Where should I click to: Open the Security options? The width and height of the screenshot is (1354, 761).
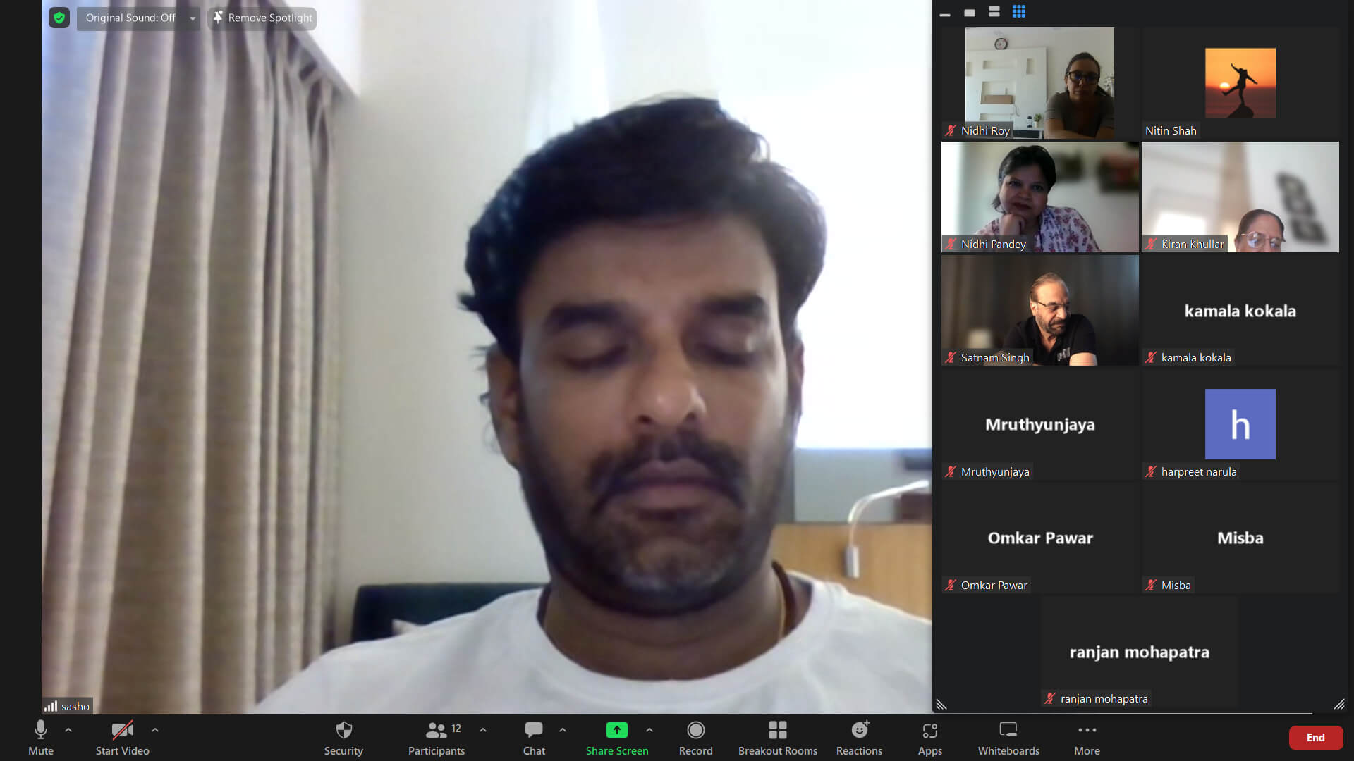(343, 737)
